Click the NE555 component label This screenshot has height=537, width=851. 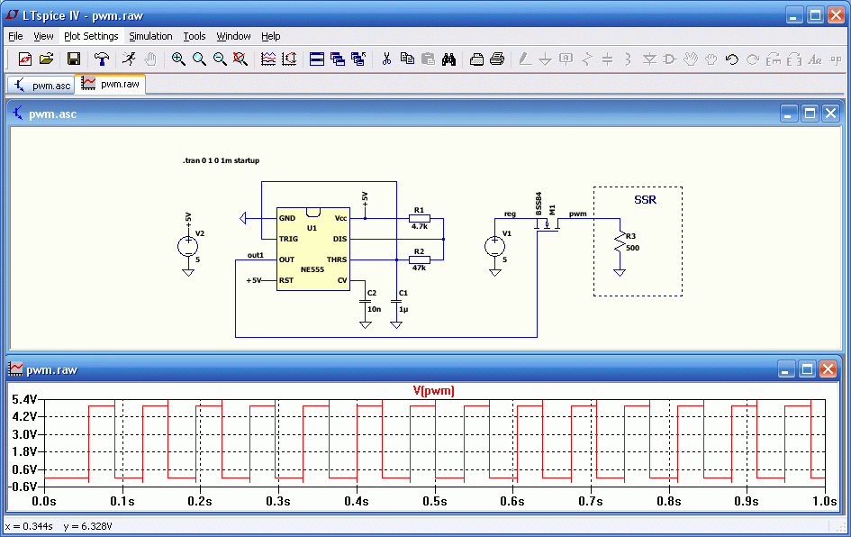pyautogui.click(x=312, y=269)
